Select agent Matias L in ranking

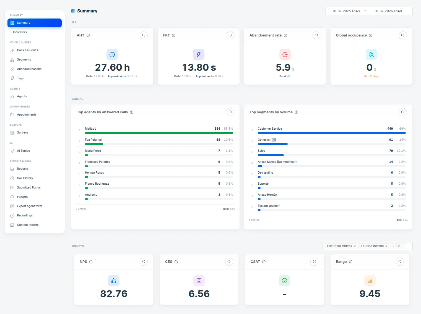tap(155, 130)
